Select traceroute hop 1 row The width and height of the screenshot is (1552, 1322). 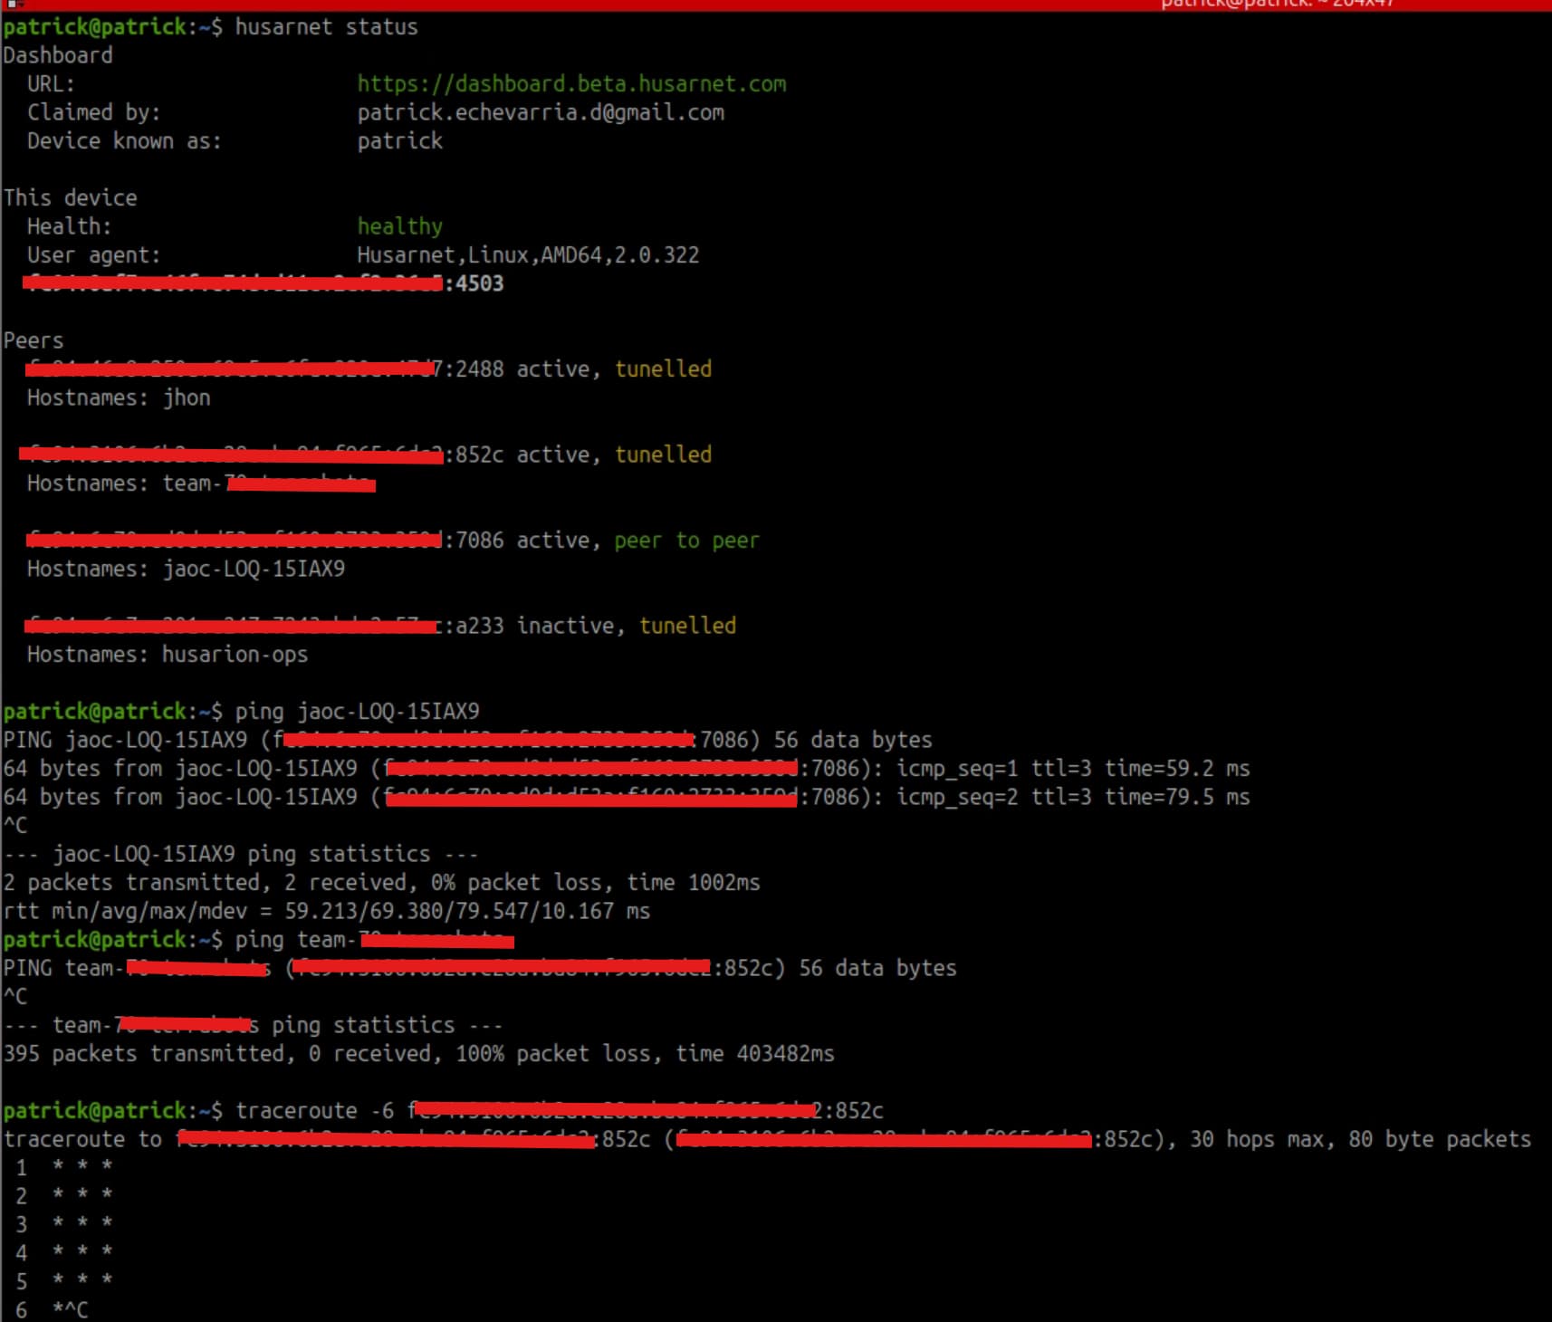(64, 1167)
